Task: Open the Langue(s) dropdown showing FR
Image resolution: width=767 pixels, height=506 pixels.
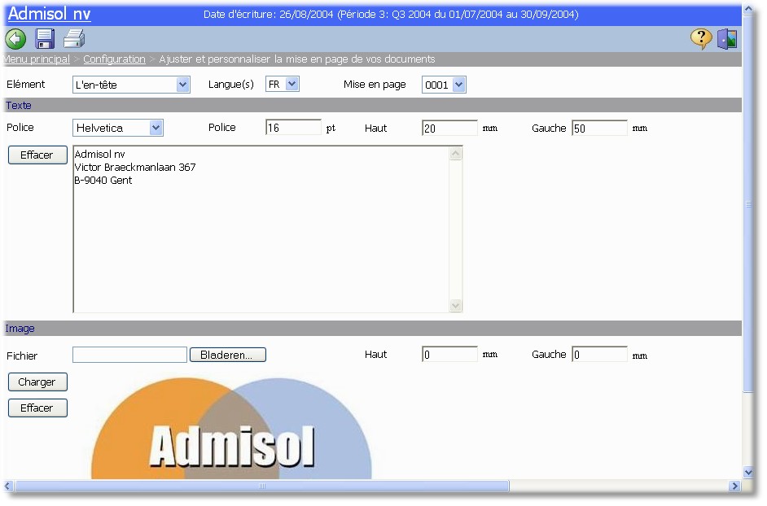Action: pos(283,84)
